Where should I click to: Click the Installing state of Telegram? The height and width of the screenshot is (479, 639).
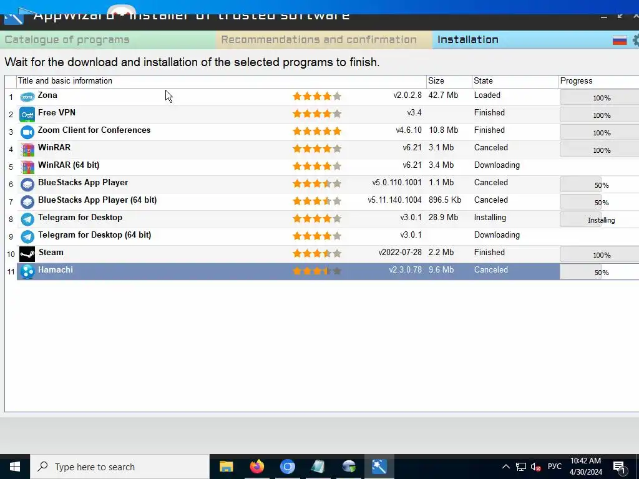(490, 218)
